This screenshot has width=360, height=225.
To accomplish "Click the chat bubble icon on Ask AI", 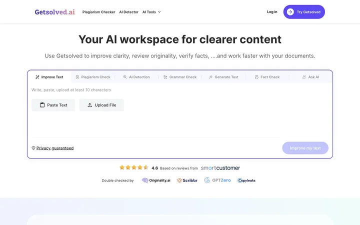I will (304, 77).
